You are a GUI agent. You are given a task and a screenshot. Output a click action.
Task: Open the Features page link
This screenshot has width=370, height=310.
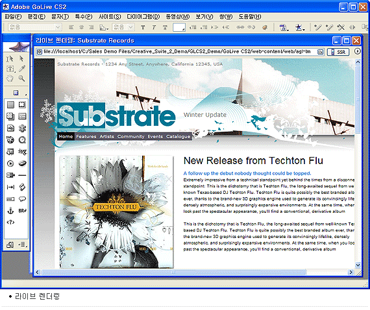[86, 136]
